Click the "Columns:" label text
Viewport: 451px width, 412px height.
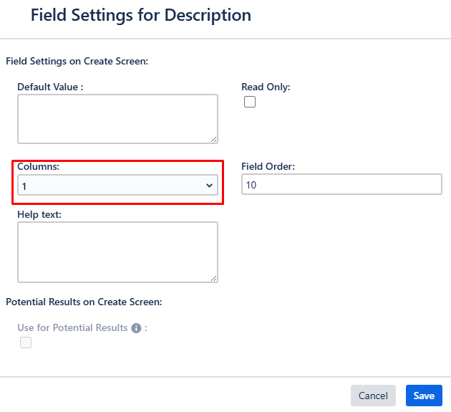tap(38, 166)
